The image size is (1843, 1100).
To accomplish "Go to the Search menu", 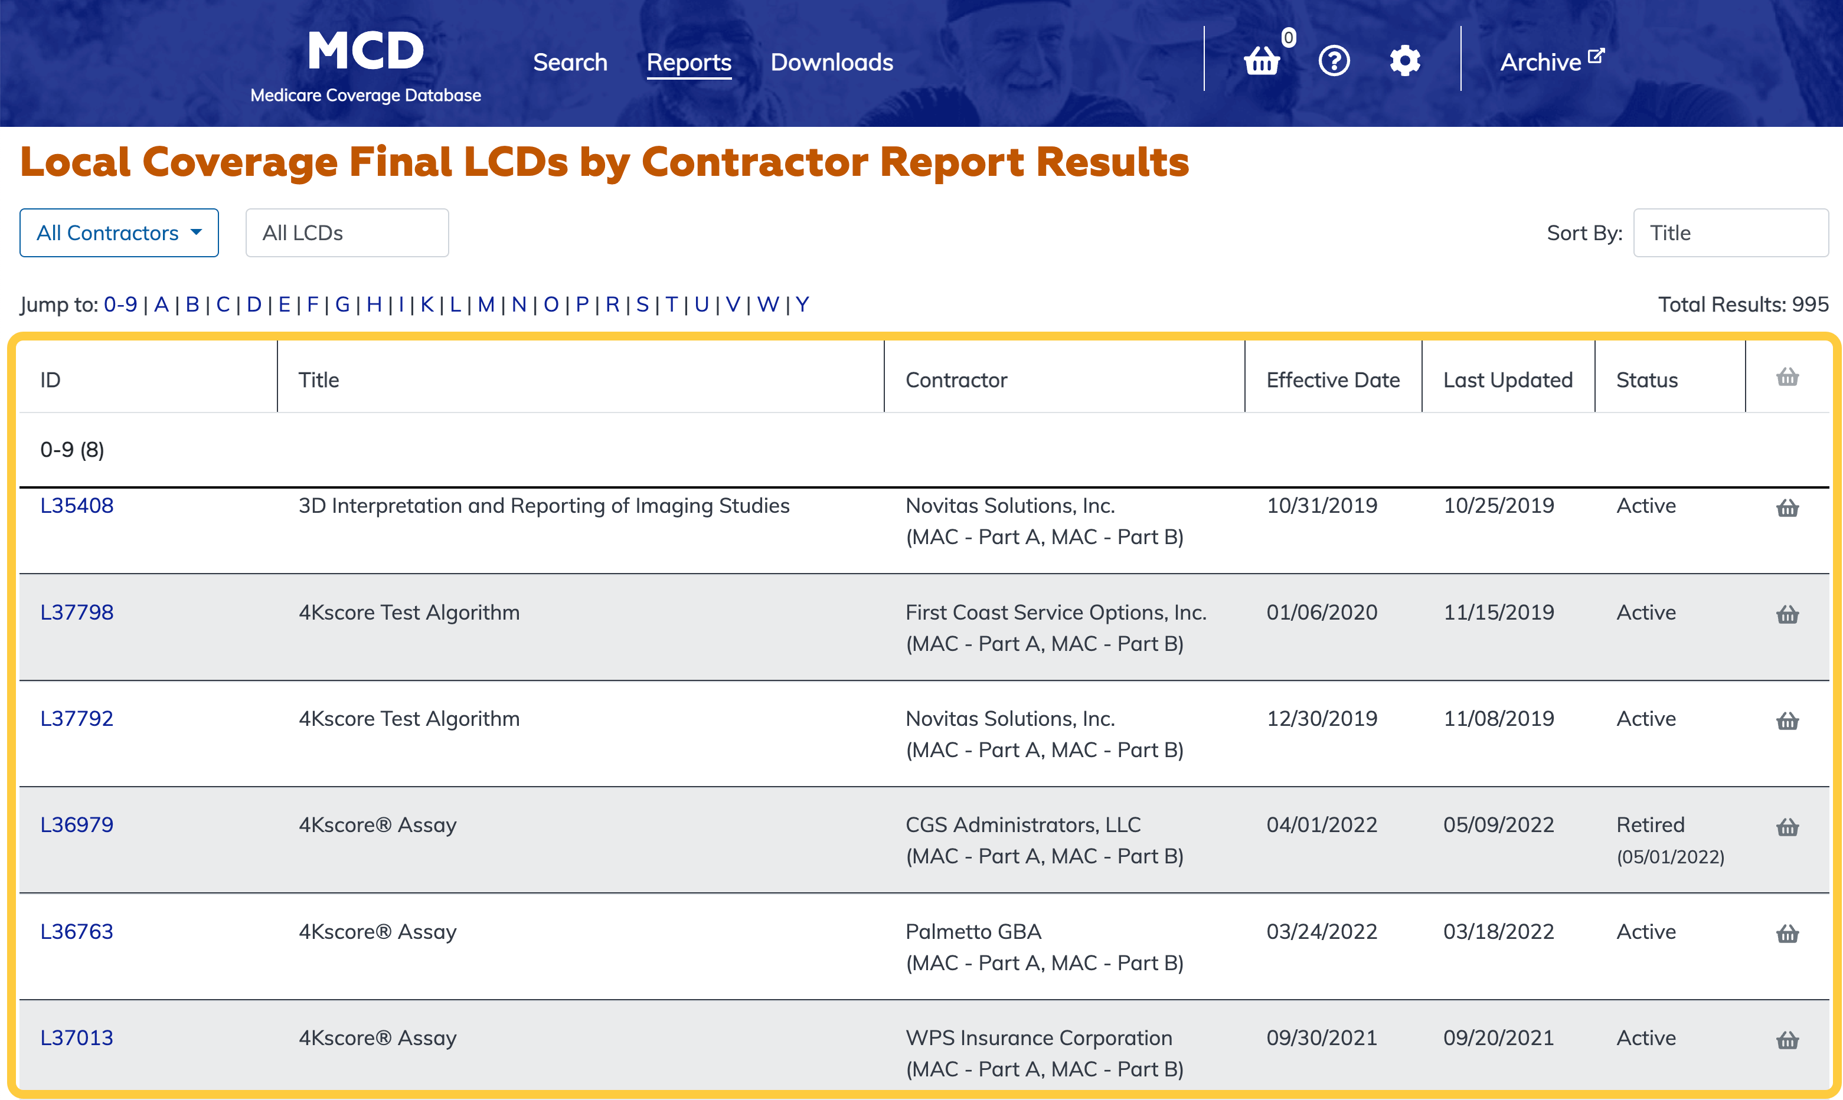I will point(569,63).
